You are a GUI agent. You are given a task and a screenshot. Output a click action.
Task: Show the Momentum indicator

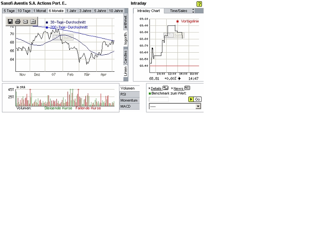(x=129, y=100)
